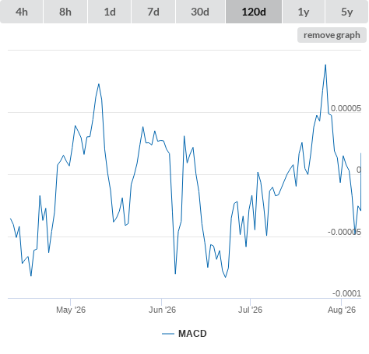369x354 pixels.
Task: Choose the 30d time range
Action: (200, 12)
